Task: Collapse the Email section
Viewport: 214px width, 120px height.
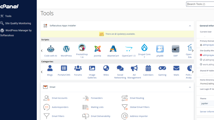Action: click(190, 87)
